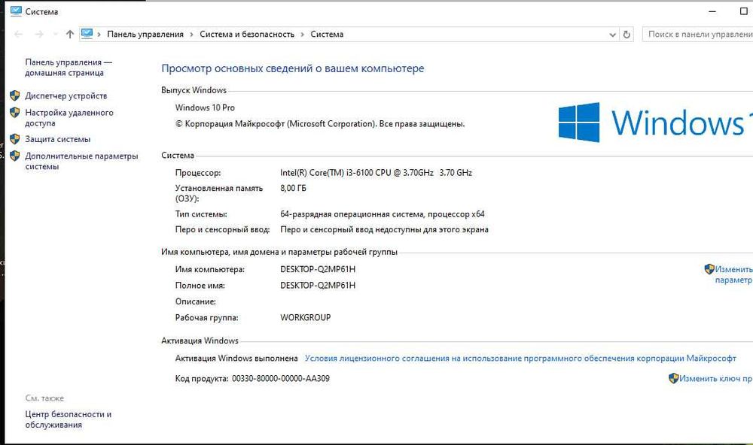Expand the address bar history dropdown

612,34
